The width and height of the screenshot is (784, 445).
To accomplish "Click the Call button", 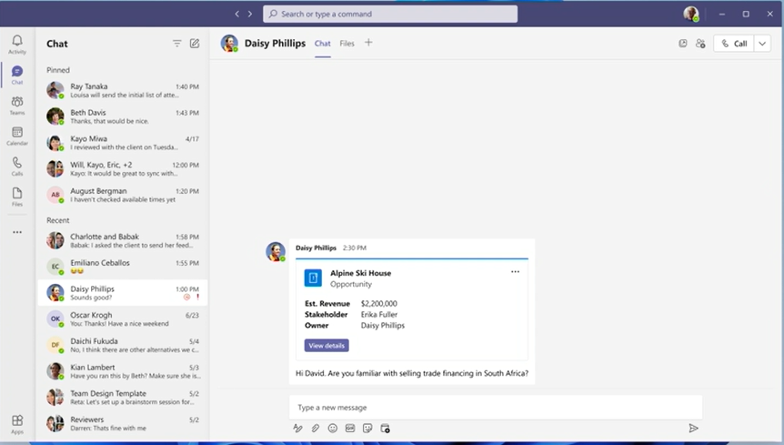I will (x=734, y=44).
